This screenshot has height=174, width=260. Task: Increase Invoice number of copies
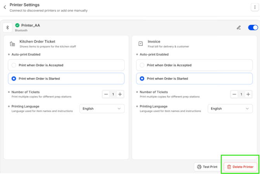(x=248, y=94)
